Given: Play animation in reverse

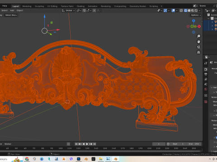Looking at the screenshot, I should coord(84,144).
